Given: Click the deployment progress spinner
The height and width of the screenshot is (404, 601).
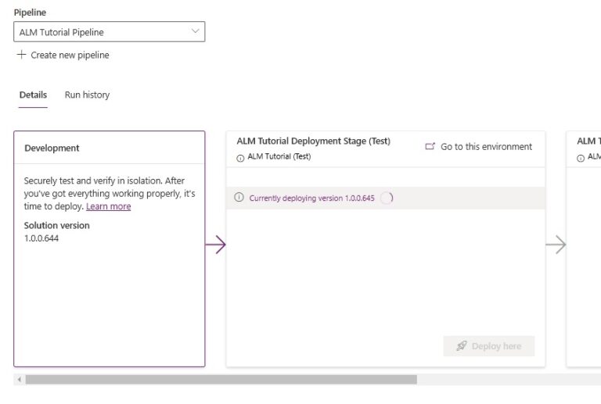Looking at the screenshot, I should [x=386, y=198].
